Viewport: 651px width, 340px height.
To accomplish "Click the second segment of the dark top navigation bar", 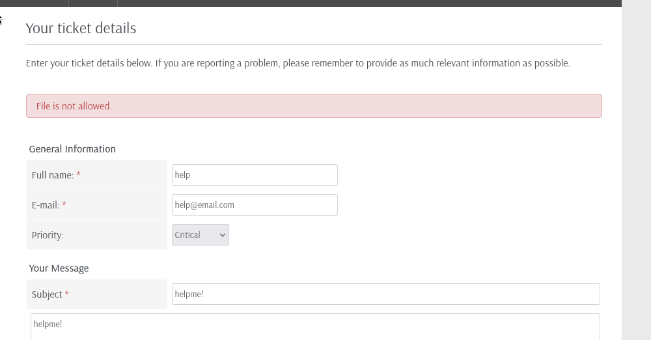I will click(x=93, y=3).
